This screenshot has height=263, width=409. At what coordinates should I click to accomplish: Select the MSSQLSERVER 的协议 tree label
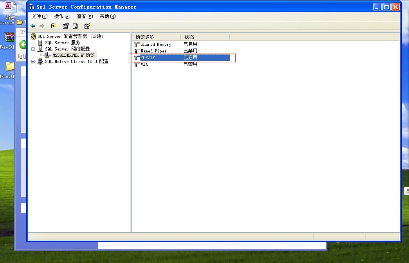coord(74,55)
